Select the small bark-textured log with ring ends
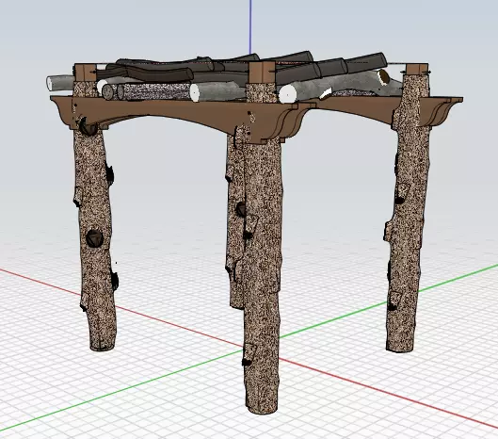Viewport: 498px width, 439px height. pos(150,91)
